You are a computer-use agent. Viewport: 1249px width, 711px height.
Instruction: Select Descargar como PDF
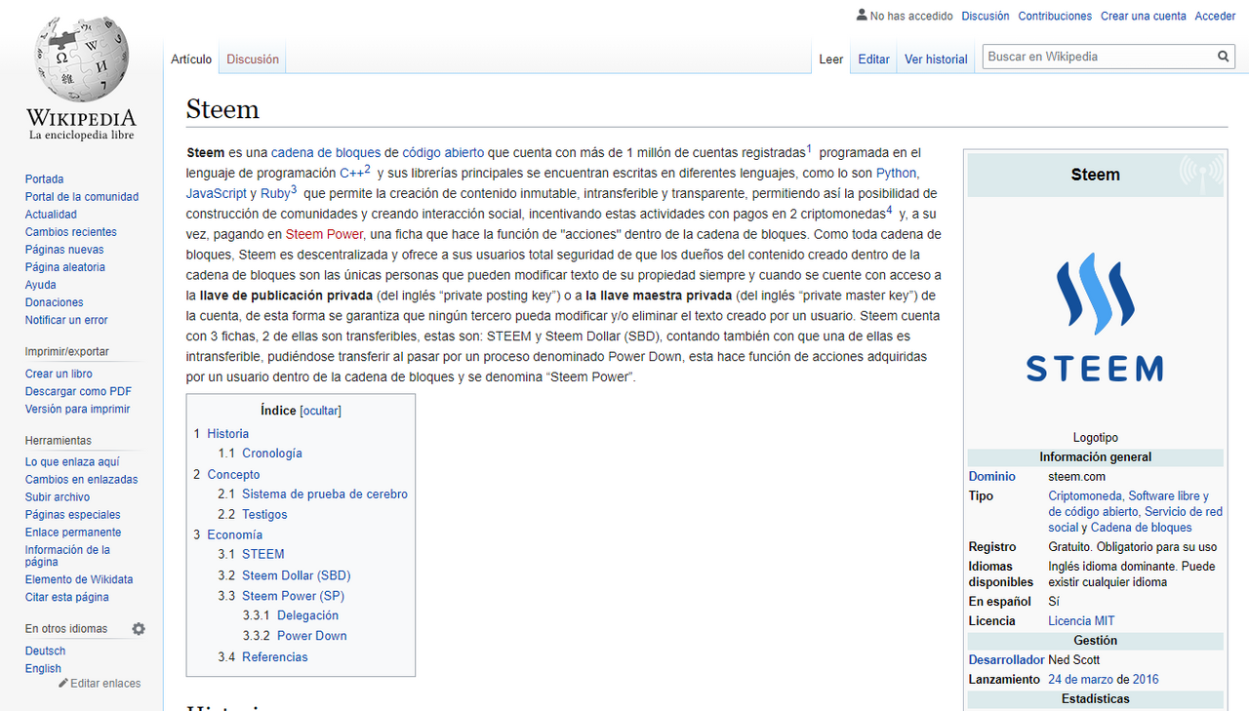tap(78, 391)
